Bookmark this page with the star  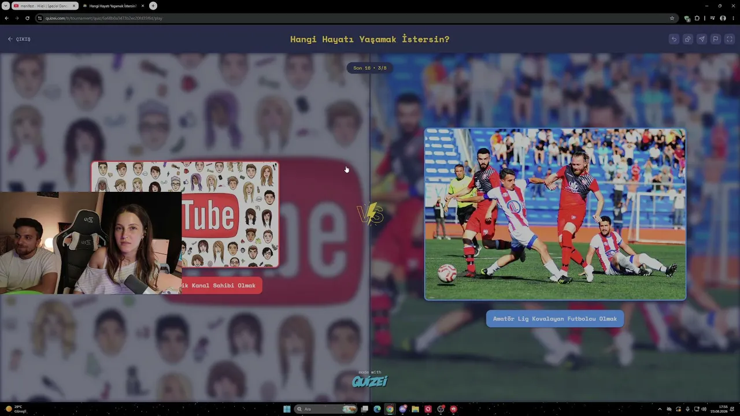tap(672, 18)
